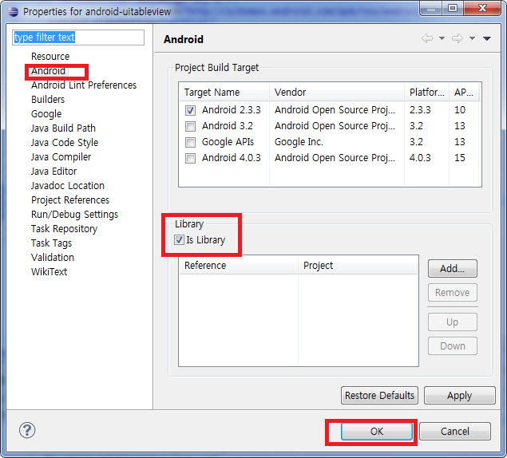Image resolution: width=507 pixels, height=458 pixels.
Task: Open Java Editor page
Action: click(54, 171)
